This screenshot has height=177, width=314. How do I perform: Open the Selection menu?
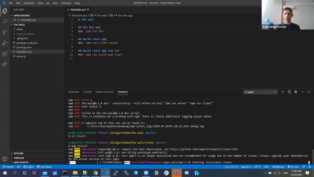point(29,3)
